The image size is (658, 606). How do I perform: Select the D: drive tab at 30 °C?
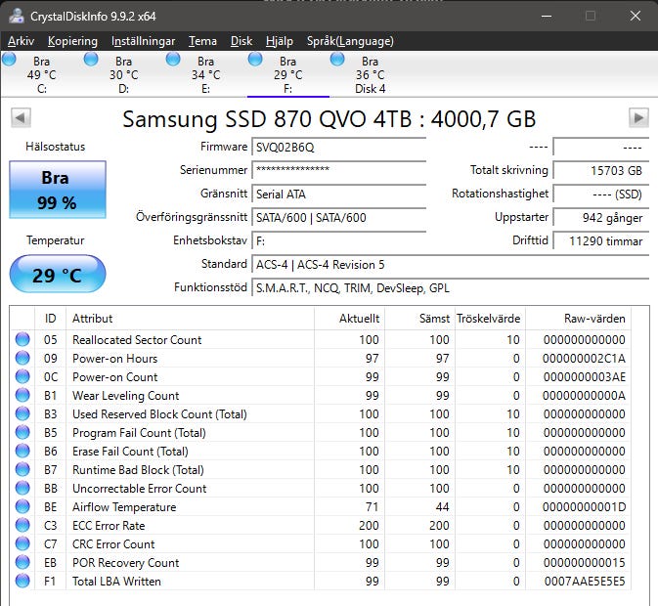pyautogui.click(x=124, y=74)
